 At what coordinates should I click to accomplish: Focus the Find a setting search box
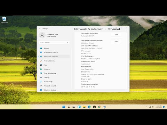tap(54, 42)
